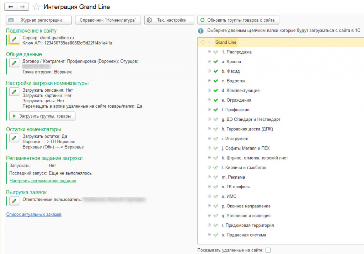The height and width of the screenshot is (254, 364).
Task: Enable Показывать удаленные на сайте checkbox
Action: 268,250
